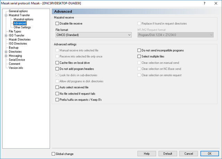Toggle Receive into selected file only once

(x=57, y=56)
